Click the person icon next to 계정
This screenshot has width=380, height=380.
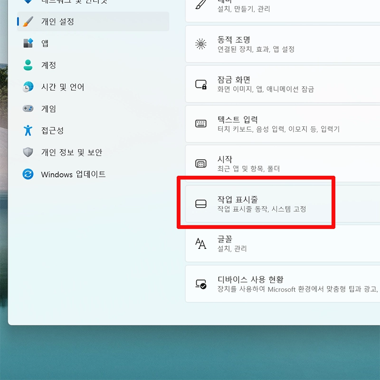(x=27, y=65)
